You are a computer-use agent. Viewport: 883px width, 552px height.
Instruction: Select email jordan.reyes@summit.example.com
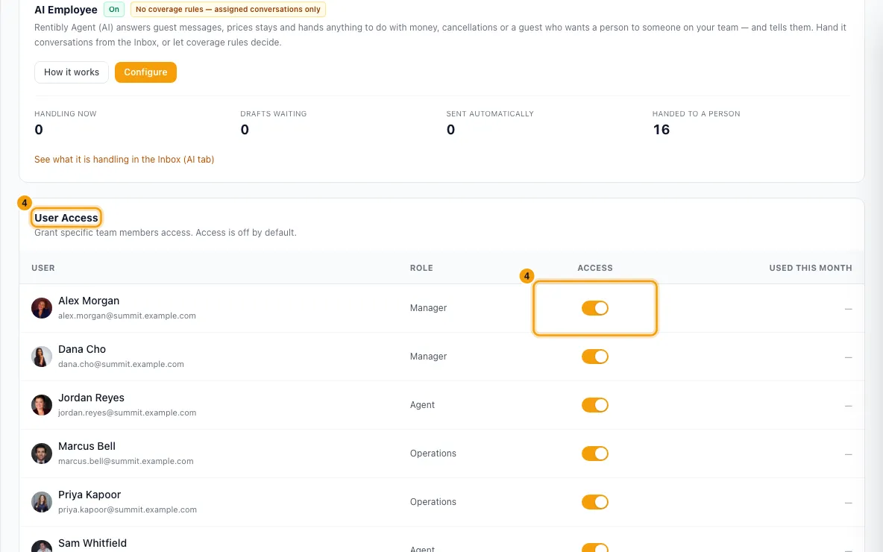point(128,413)
